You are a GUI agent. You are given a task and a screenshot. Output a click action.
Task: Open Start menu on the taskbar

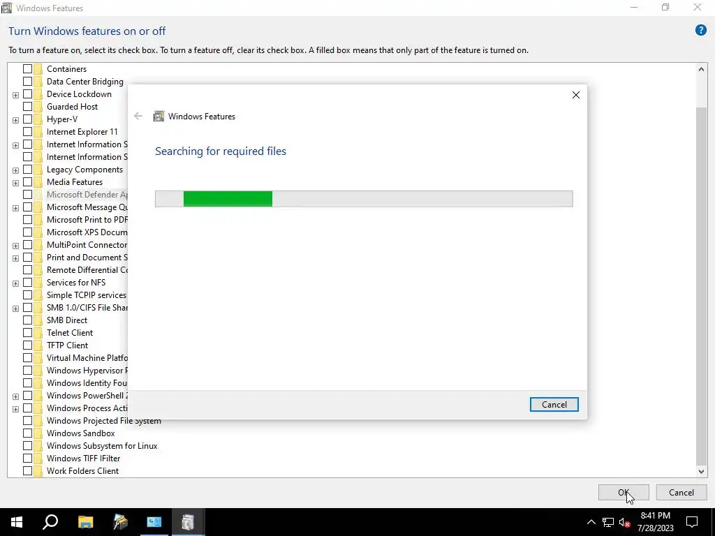(x=17, y=522)
